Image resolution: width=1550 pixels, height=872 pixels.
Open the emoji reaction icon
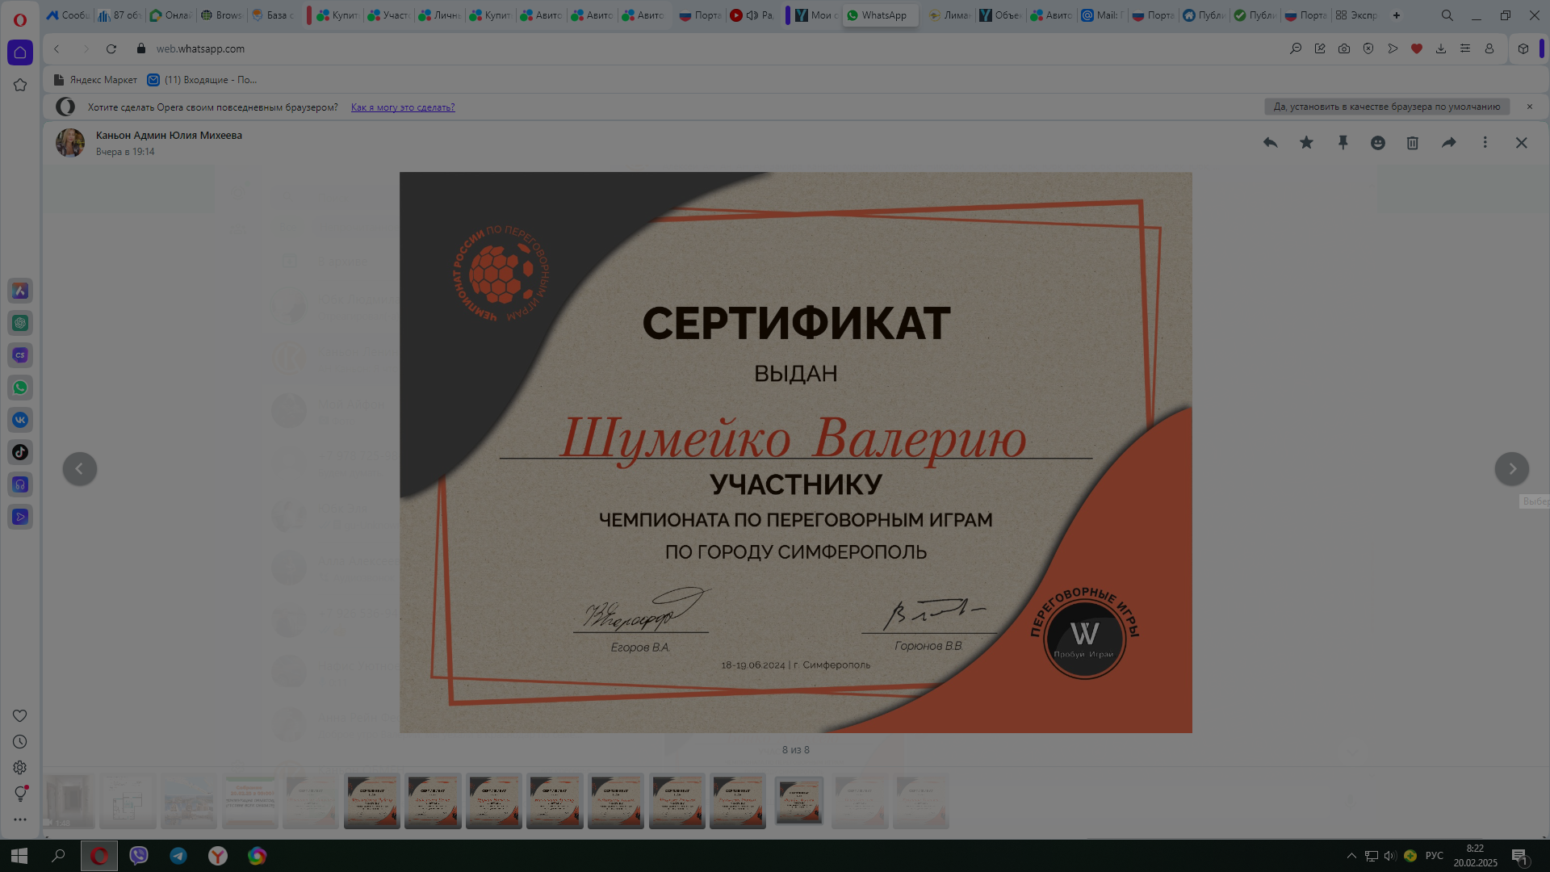(1378, 143)
